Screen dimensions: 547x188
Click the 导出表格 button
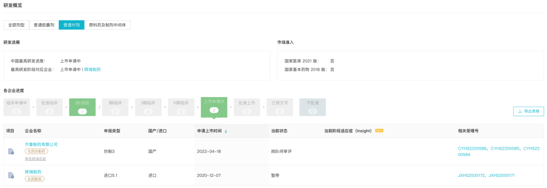click(x=528, y=111)
